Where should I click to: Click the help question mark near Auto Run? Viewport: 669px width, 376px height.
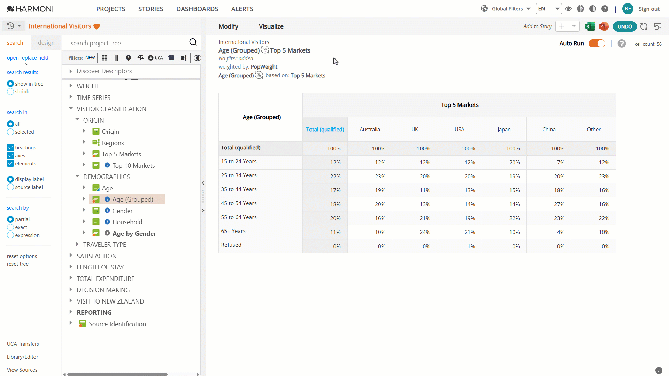click(x=622, y=44)
